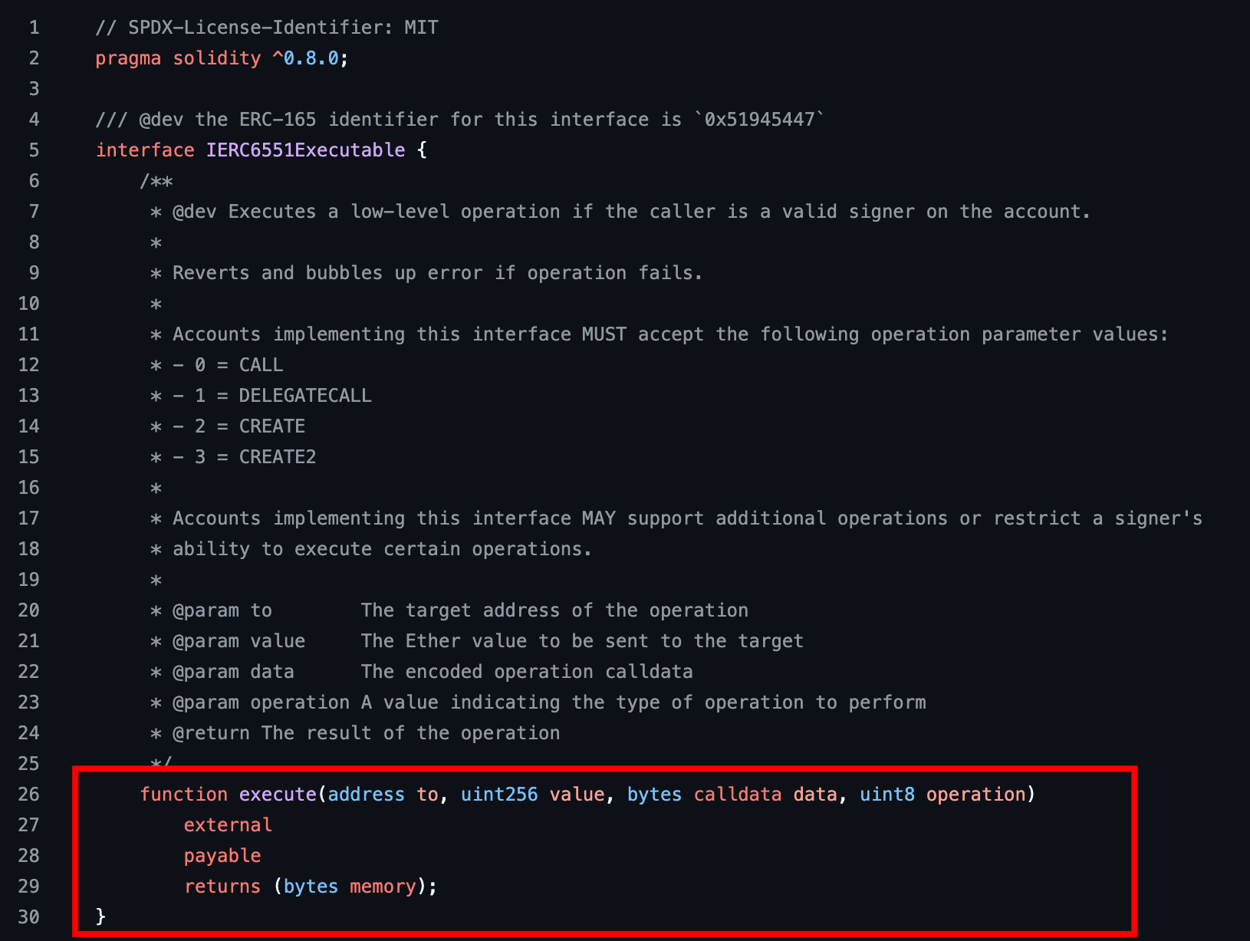This screenshot has height=941, width=1250.
Task: Click line number 20 in the gutter
Action: pos(29,610)
